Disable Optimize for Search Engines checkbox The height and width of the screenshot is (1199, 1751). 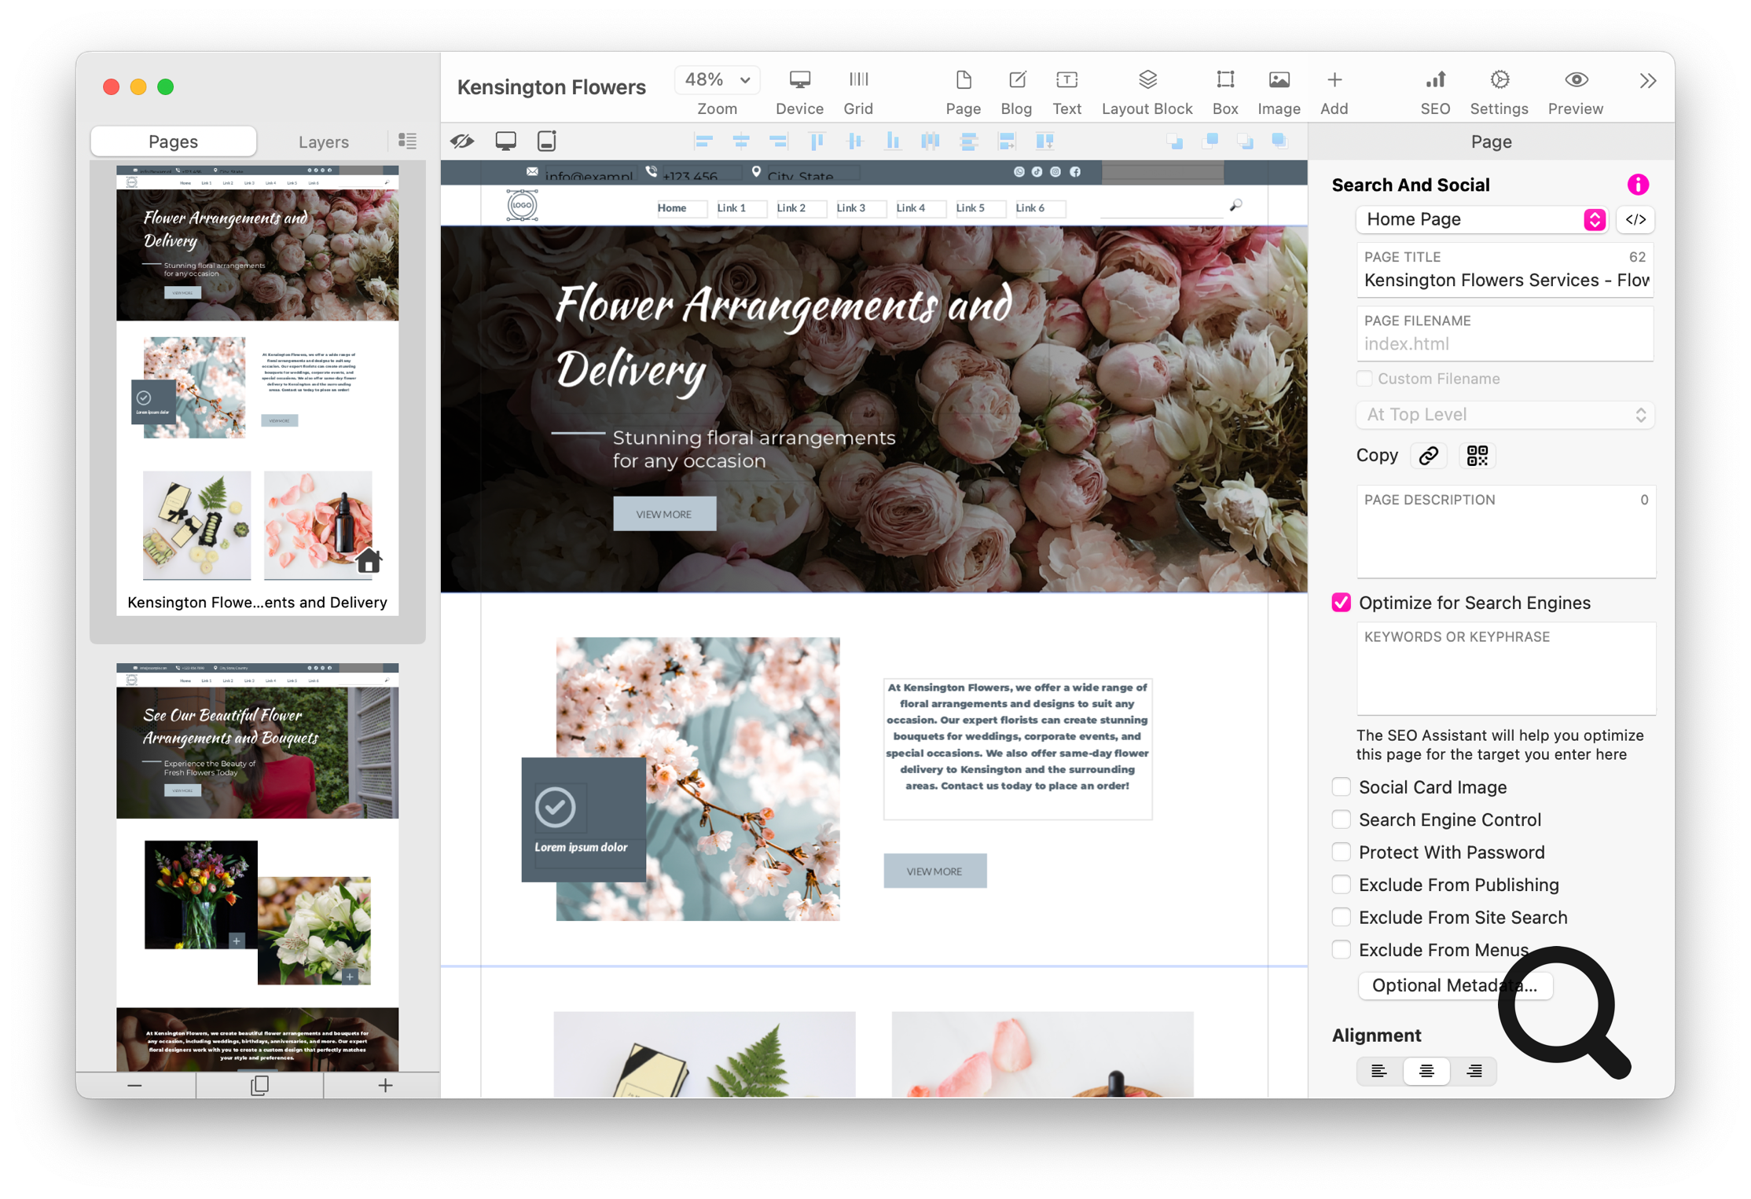click(x=1342, y=603)
